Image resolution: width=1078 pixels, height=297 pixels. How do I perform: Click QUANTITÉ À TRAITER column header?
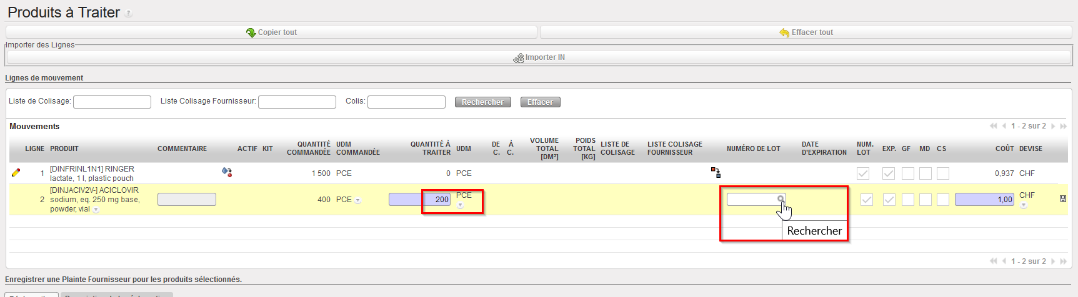tap(431, 148)
